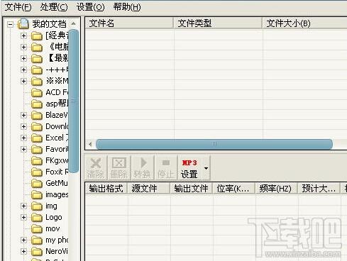
Task: Expand the my pho folder node
Action: click(x=23, y=240)
